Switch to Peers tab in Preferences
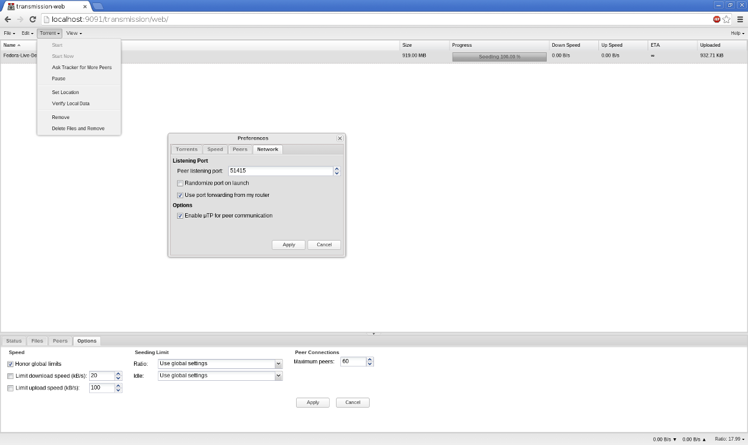 [240, 150]
